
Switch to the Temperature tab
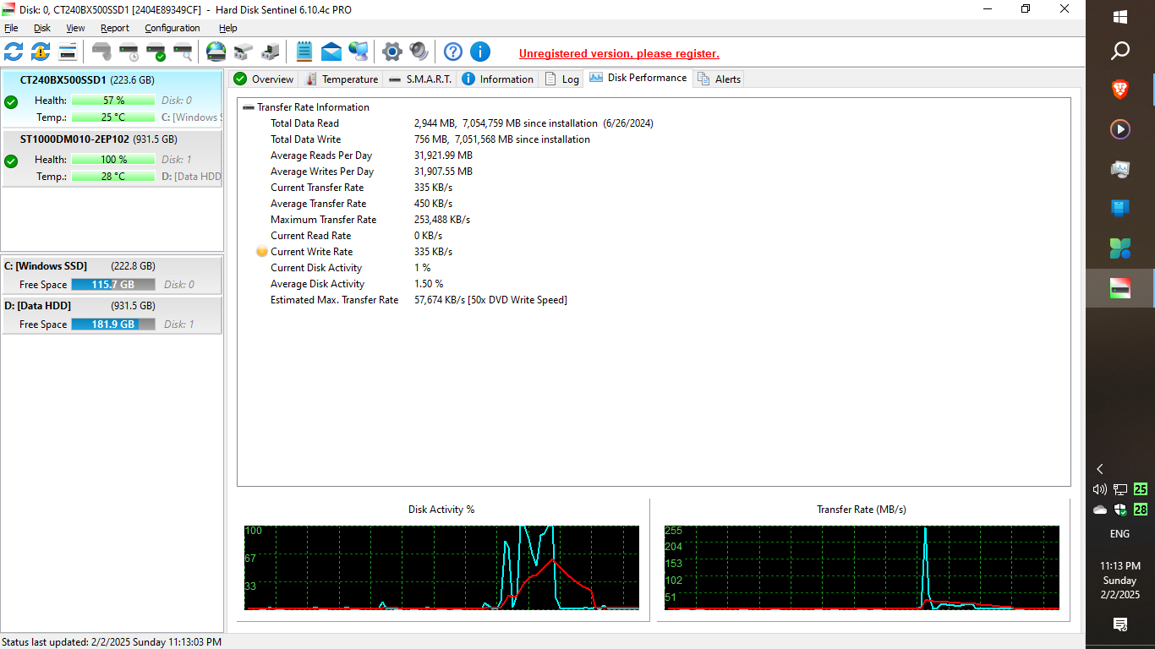(x=341, y=79)
